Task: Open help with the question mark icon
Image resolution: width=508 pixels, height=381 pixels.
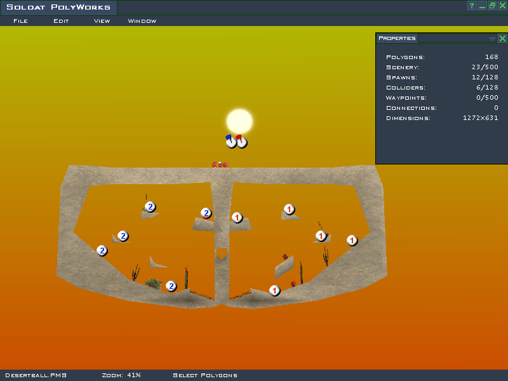Action: (x=472, y=6)
